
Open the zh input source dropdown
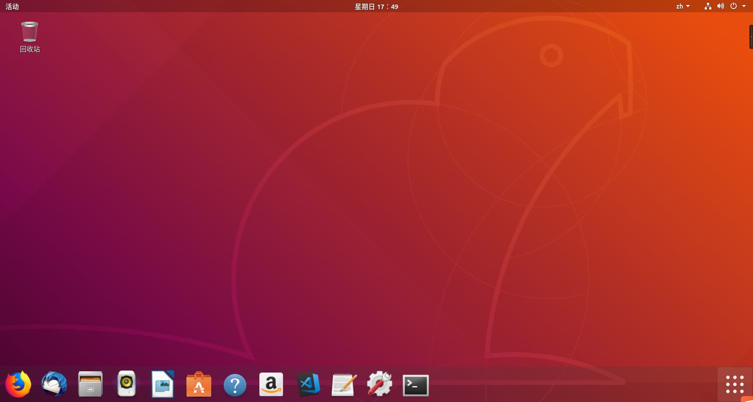(683, 6)
